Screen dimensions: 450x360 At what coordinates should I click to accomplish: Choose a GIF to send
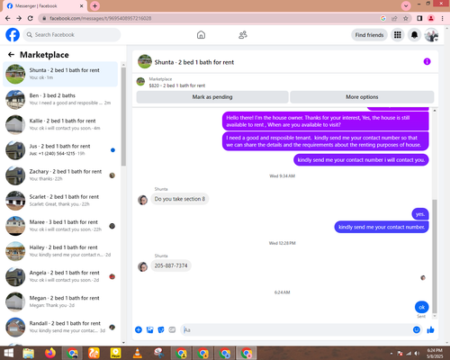tap(172, 330)
